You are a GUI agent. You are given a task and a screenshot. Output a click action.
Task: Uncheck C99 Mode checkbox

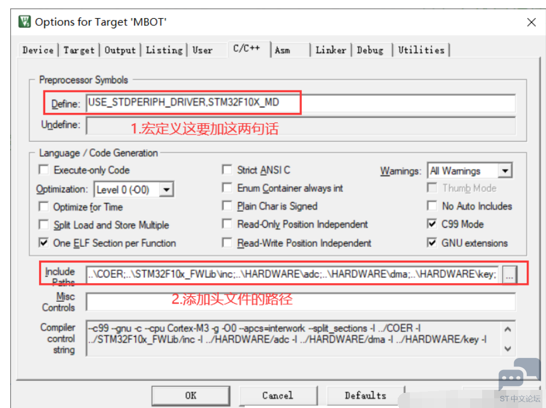[432, 224]
